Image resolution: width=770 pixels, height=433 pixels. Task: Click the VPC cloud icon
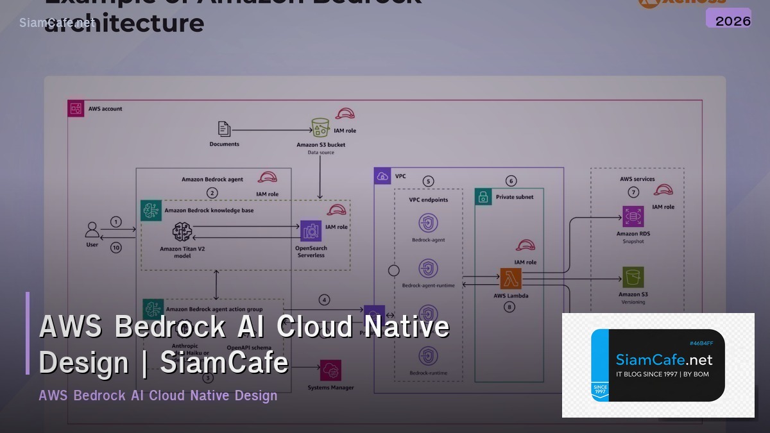pyautogui.click(x=382, y=174)
